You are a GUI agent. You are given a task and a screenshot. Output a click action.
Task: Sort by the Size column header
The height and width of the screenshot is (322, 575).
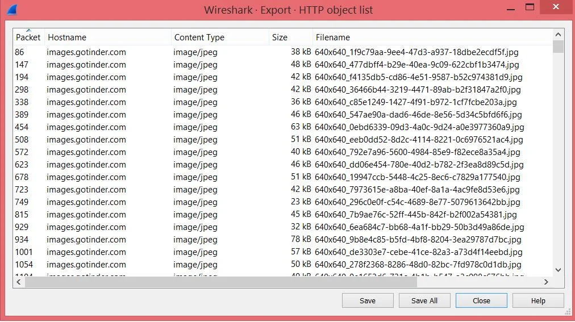click(x=291, y=37)
